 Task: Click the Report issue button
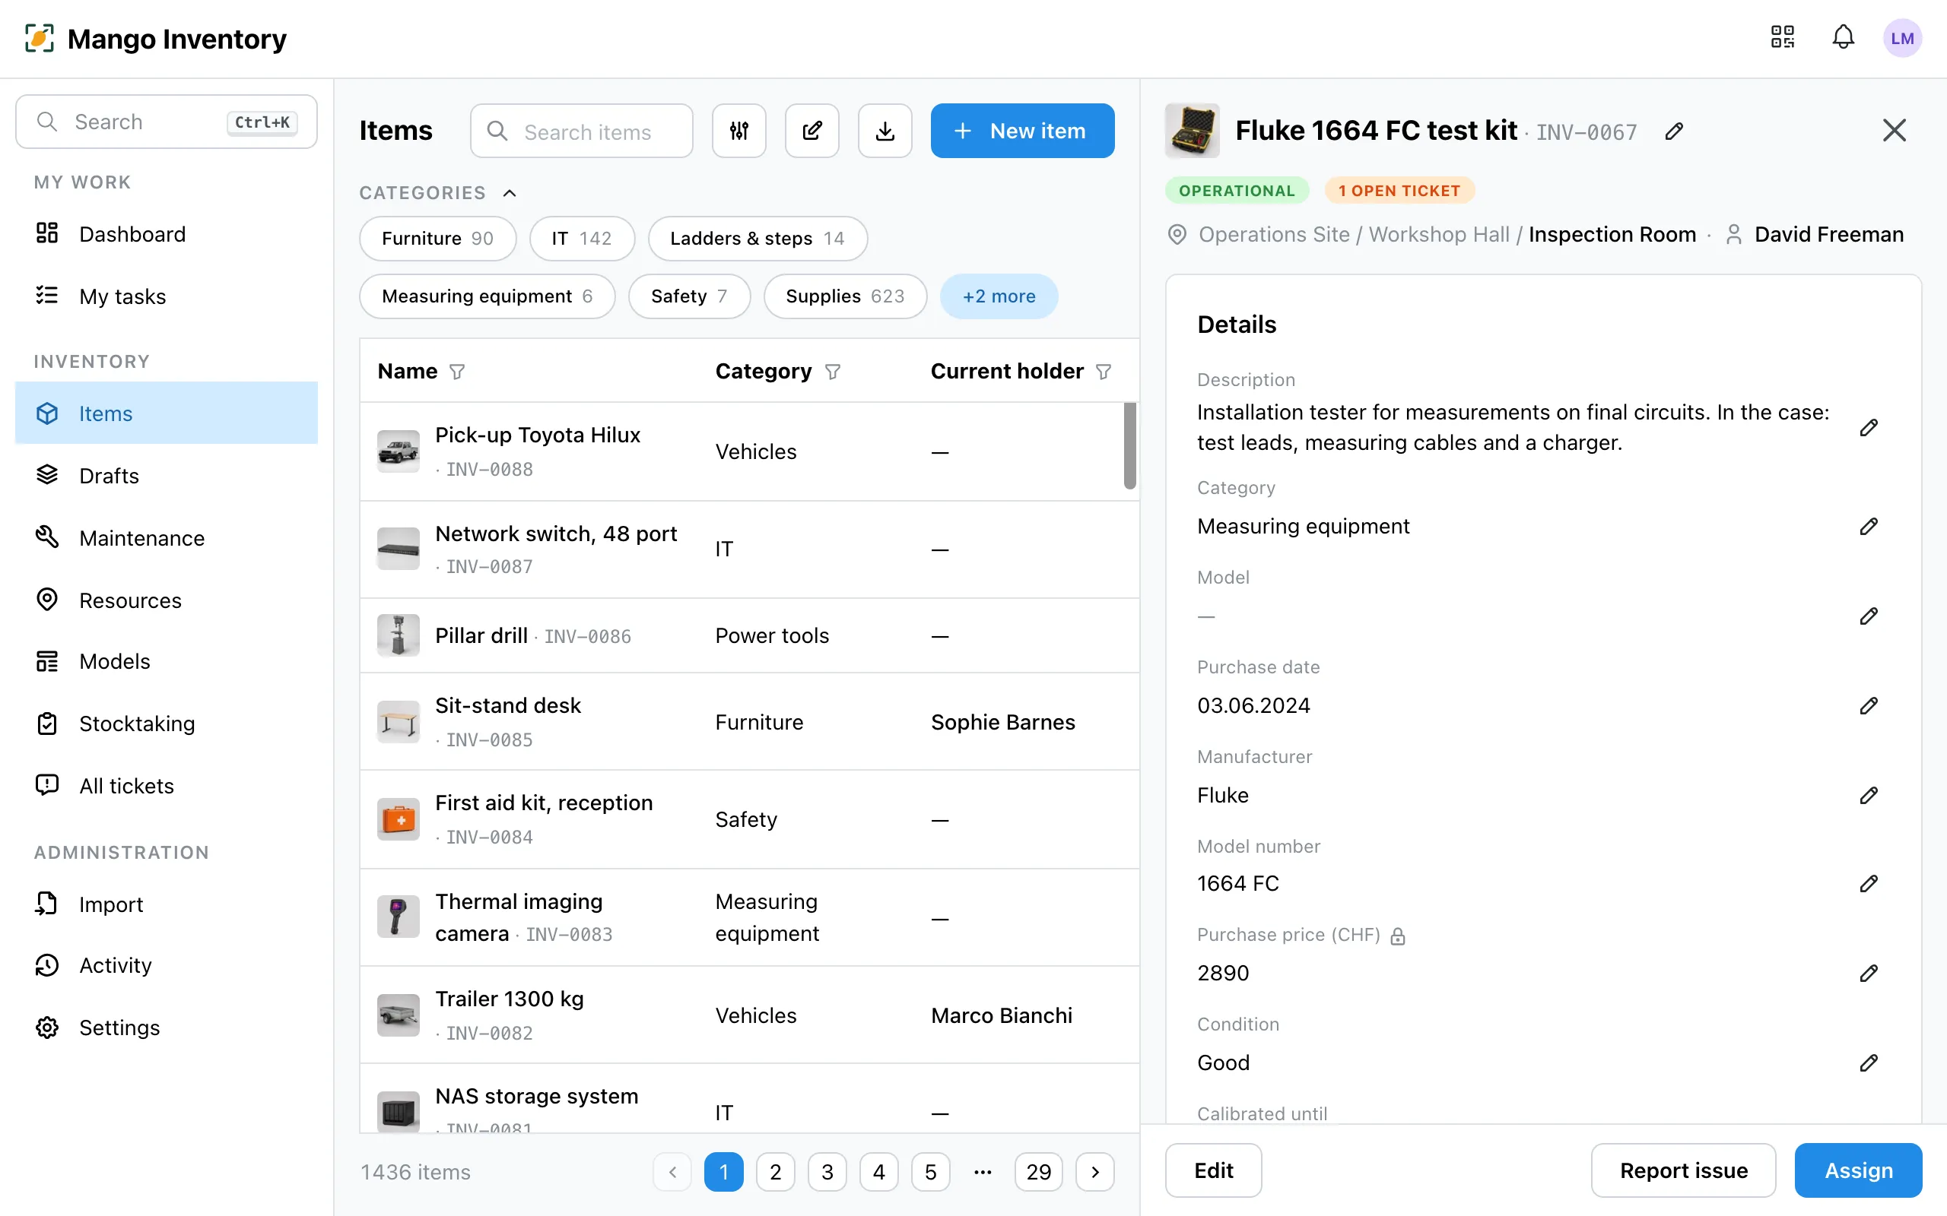coord(1683,1170)
